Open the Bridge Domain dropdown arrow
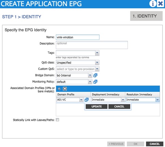The image size is (165, 147). 90,75
